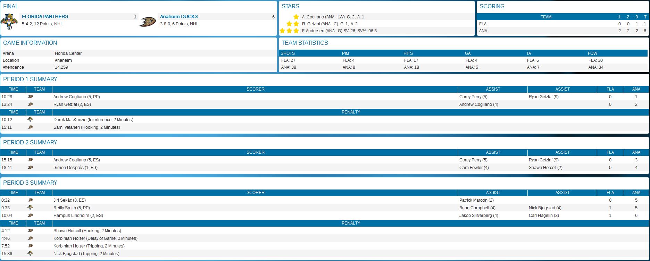Click the SCORER header in Period 1 Summary
The width and height of the screenshot is (650, 261).
255,89
